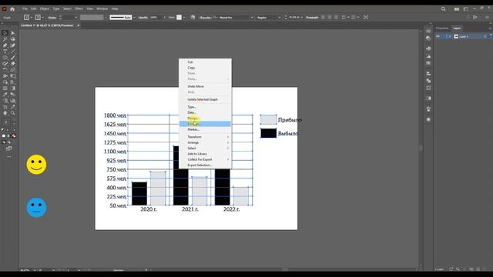493x277 pixels.
Task: Open the Edit Toolbar three-dots button
Action: tap(8, 156)
